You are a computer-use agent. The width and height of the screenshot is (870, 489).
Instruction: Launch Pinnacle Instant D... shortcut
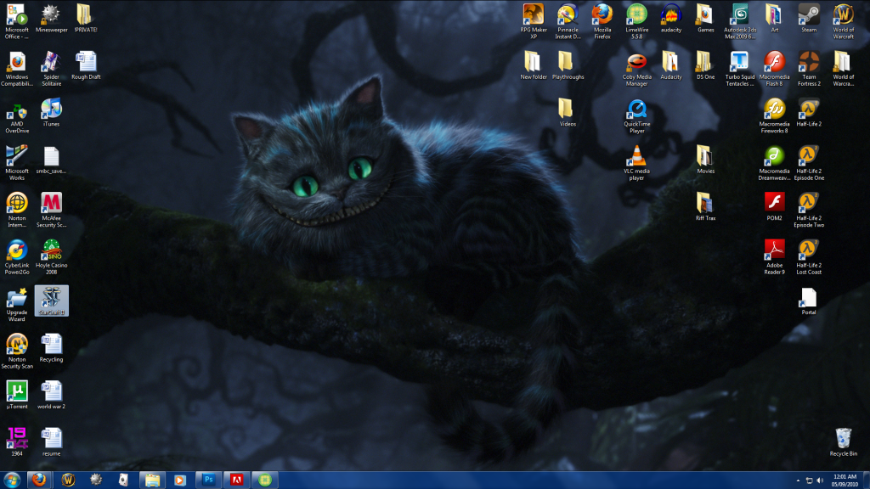tap(568, 21)
